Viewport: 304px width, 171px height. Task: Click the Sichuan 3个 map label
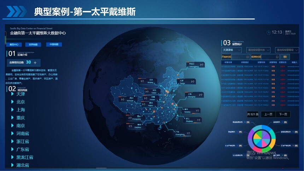tap(128, 100)
